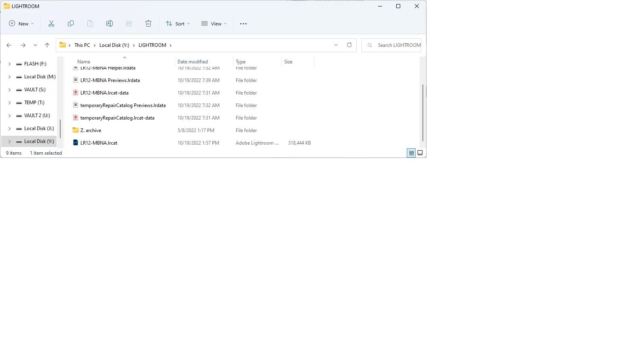The height and width of the screenshot is (349, 621).
Task: Open the address bar history dropdown
Action: (336, 45)
